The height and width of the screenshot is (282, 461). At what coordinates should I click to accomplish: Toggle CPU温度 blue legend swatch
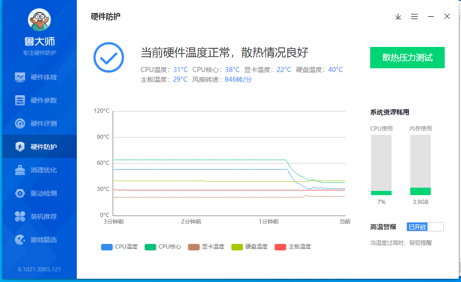click(x=107, y=247)
